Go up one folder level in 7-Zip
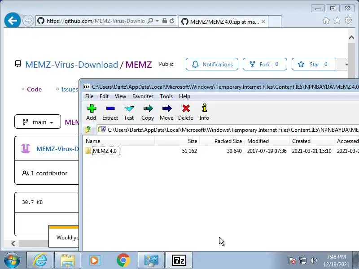 (88, 130)
